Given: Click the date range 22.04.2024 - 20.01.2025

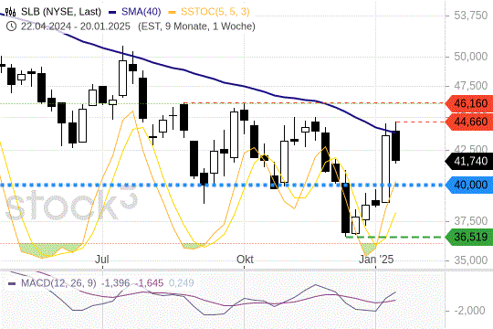Looking at the screenshot, I should (76, 27).
